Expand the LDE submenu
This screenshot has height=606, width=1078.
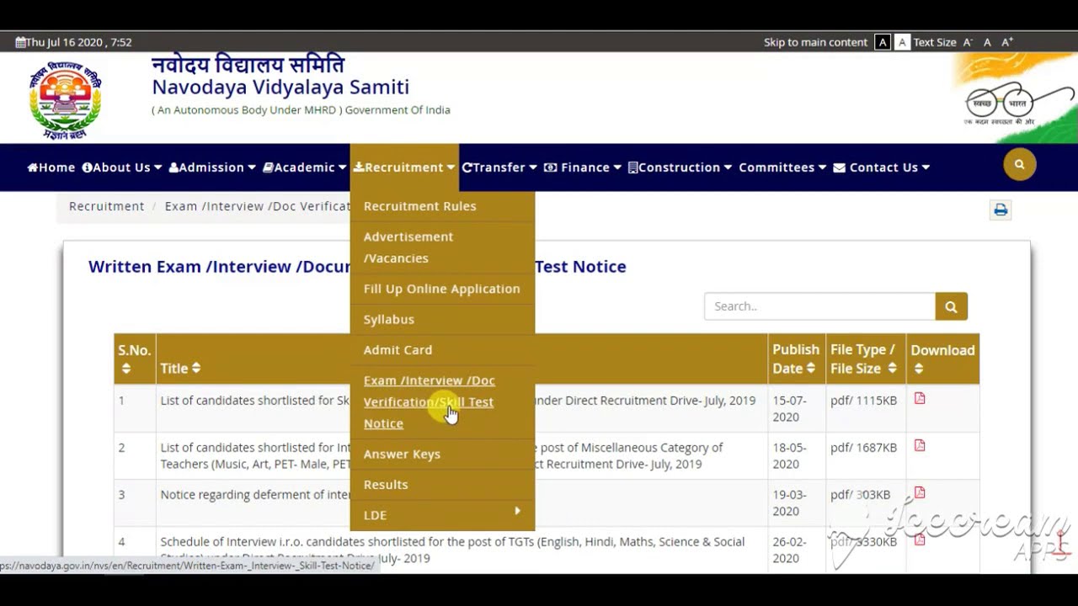click(x=442, y=514)
